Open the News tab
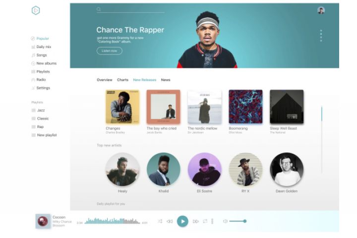Viewport: 357px width, 238px height. 166,80
